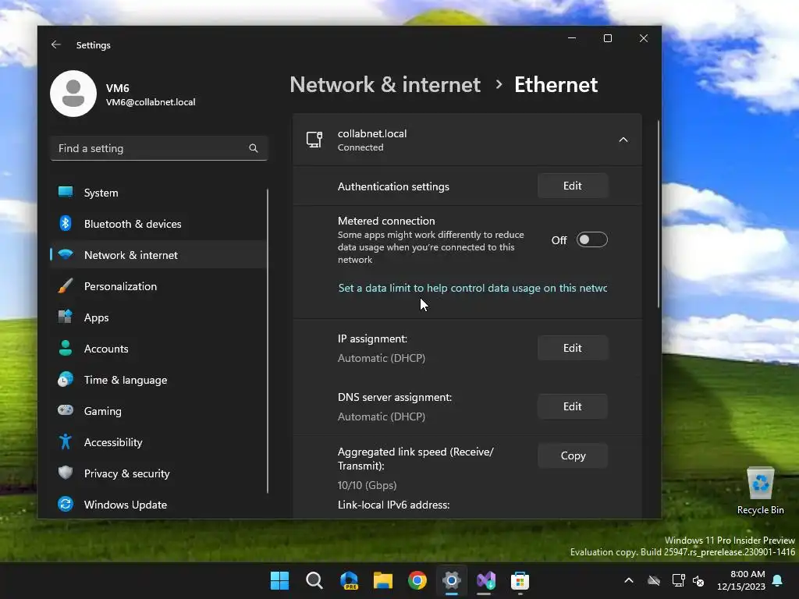Click the Accessibility figure icon

click(x=66, y=441)
